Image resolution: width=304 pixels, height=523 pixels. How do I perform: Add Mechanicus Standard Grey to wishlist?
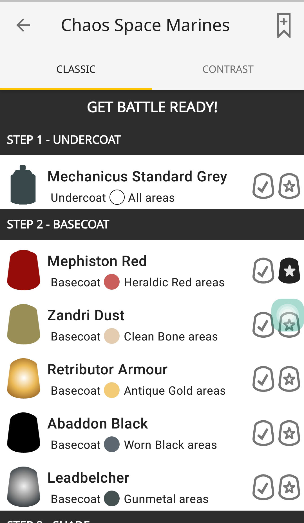pyautogui.click(x=289, y=186)
